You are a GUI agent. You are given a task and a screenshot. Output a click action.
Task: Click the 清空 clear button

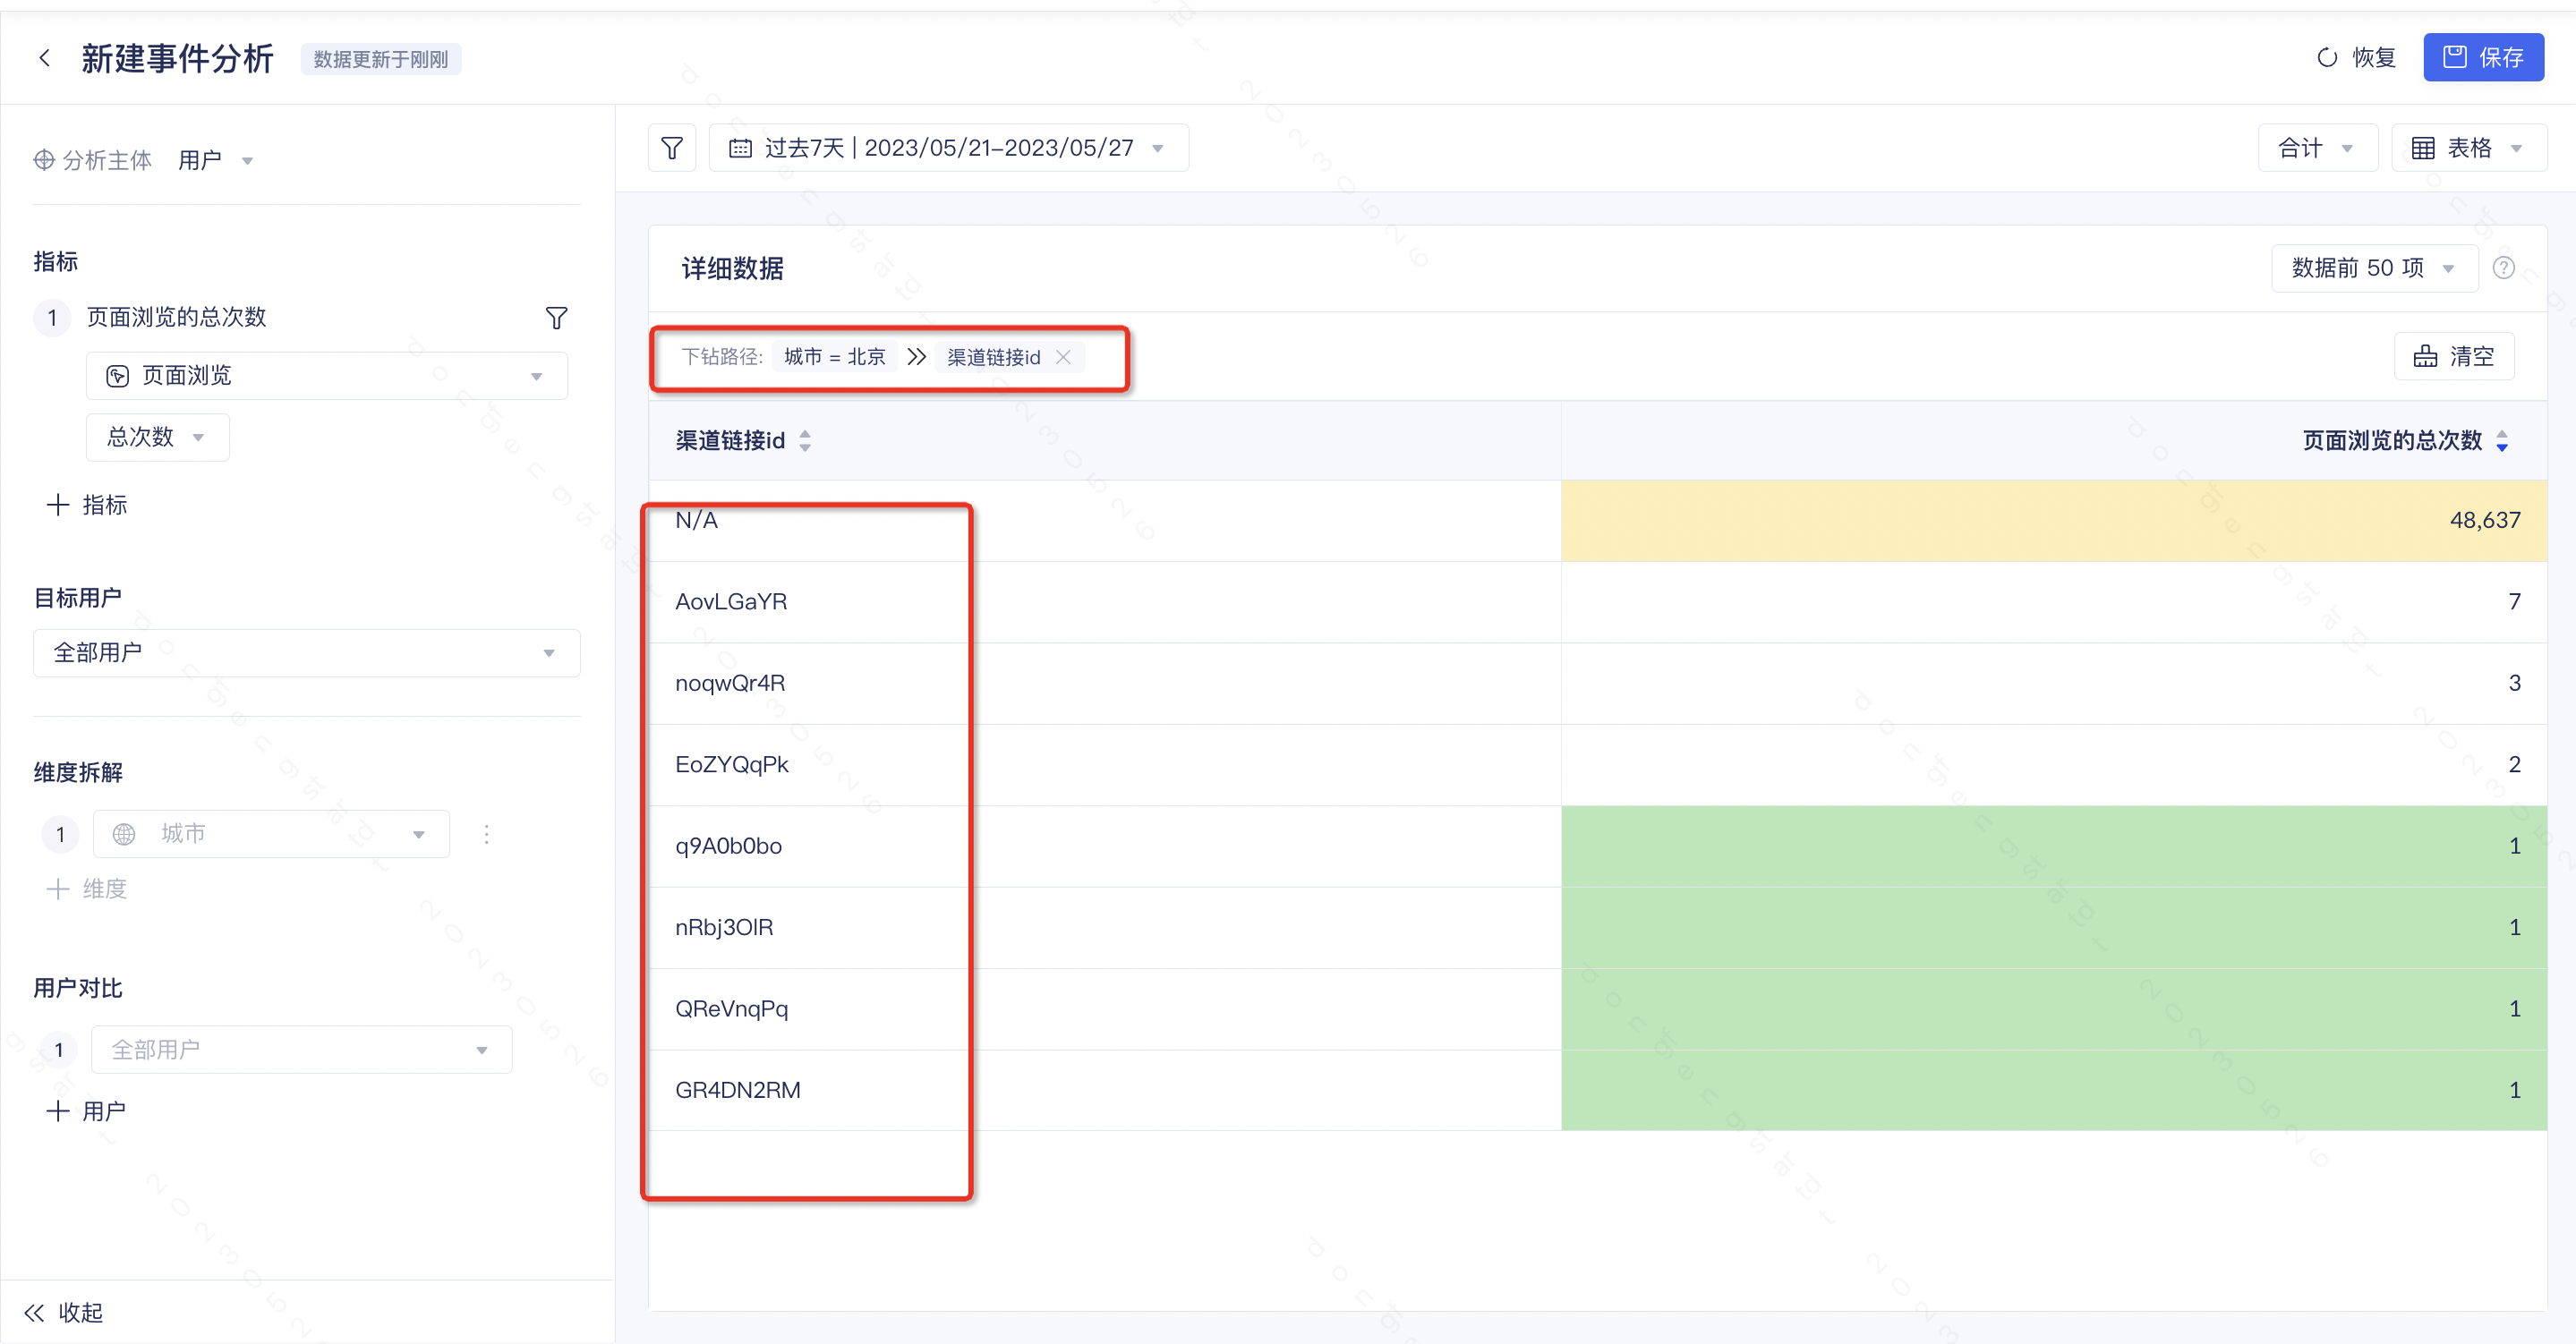click(x=2453, y=356)
